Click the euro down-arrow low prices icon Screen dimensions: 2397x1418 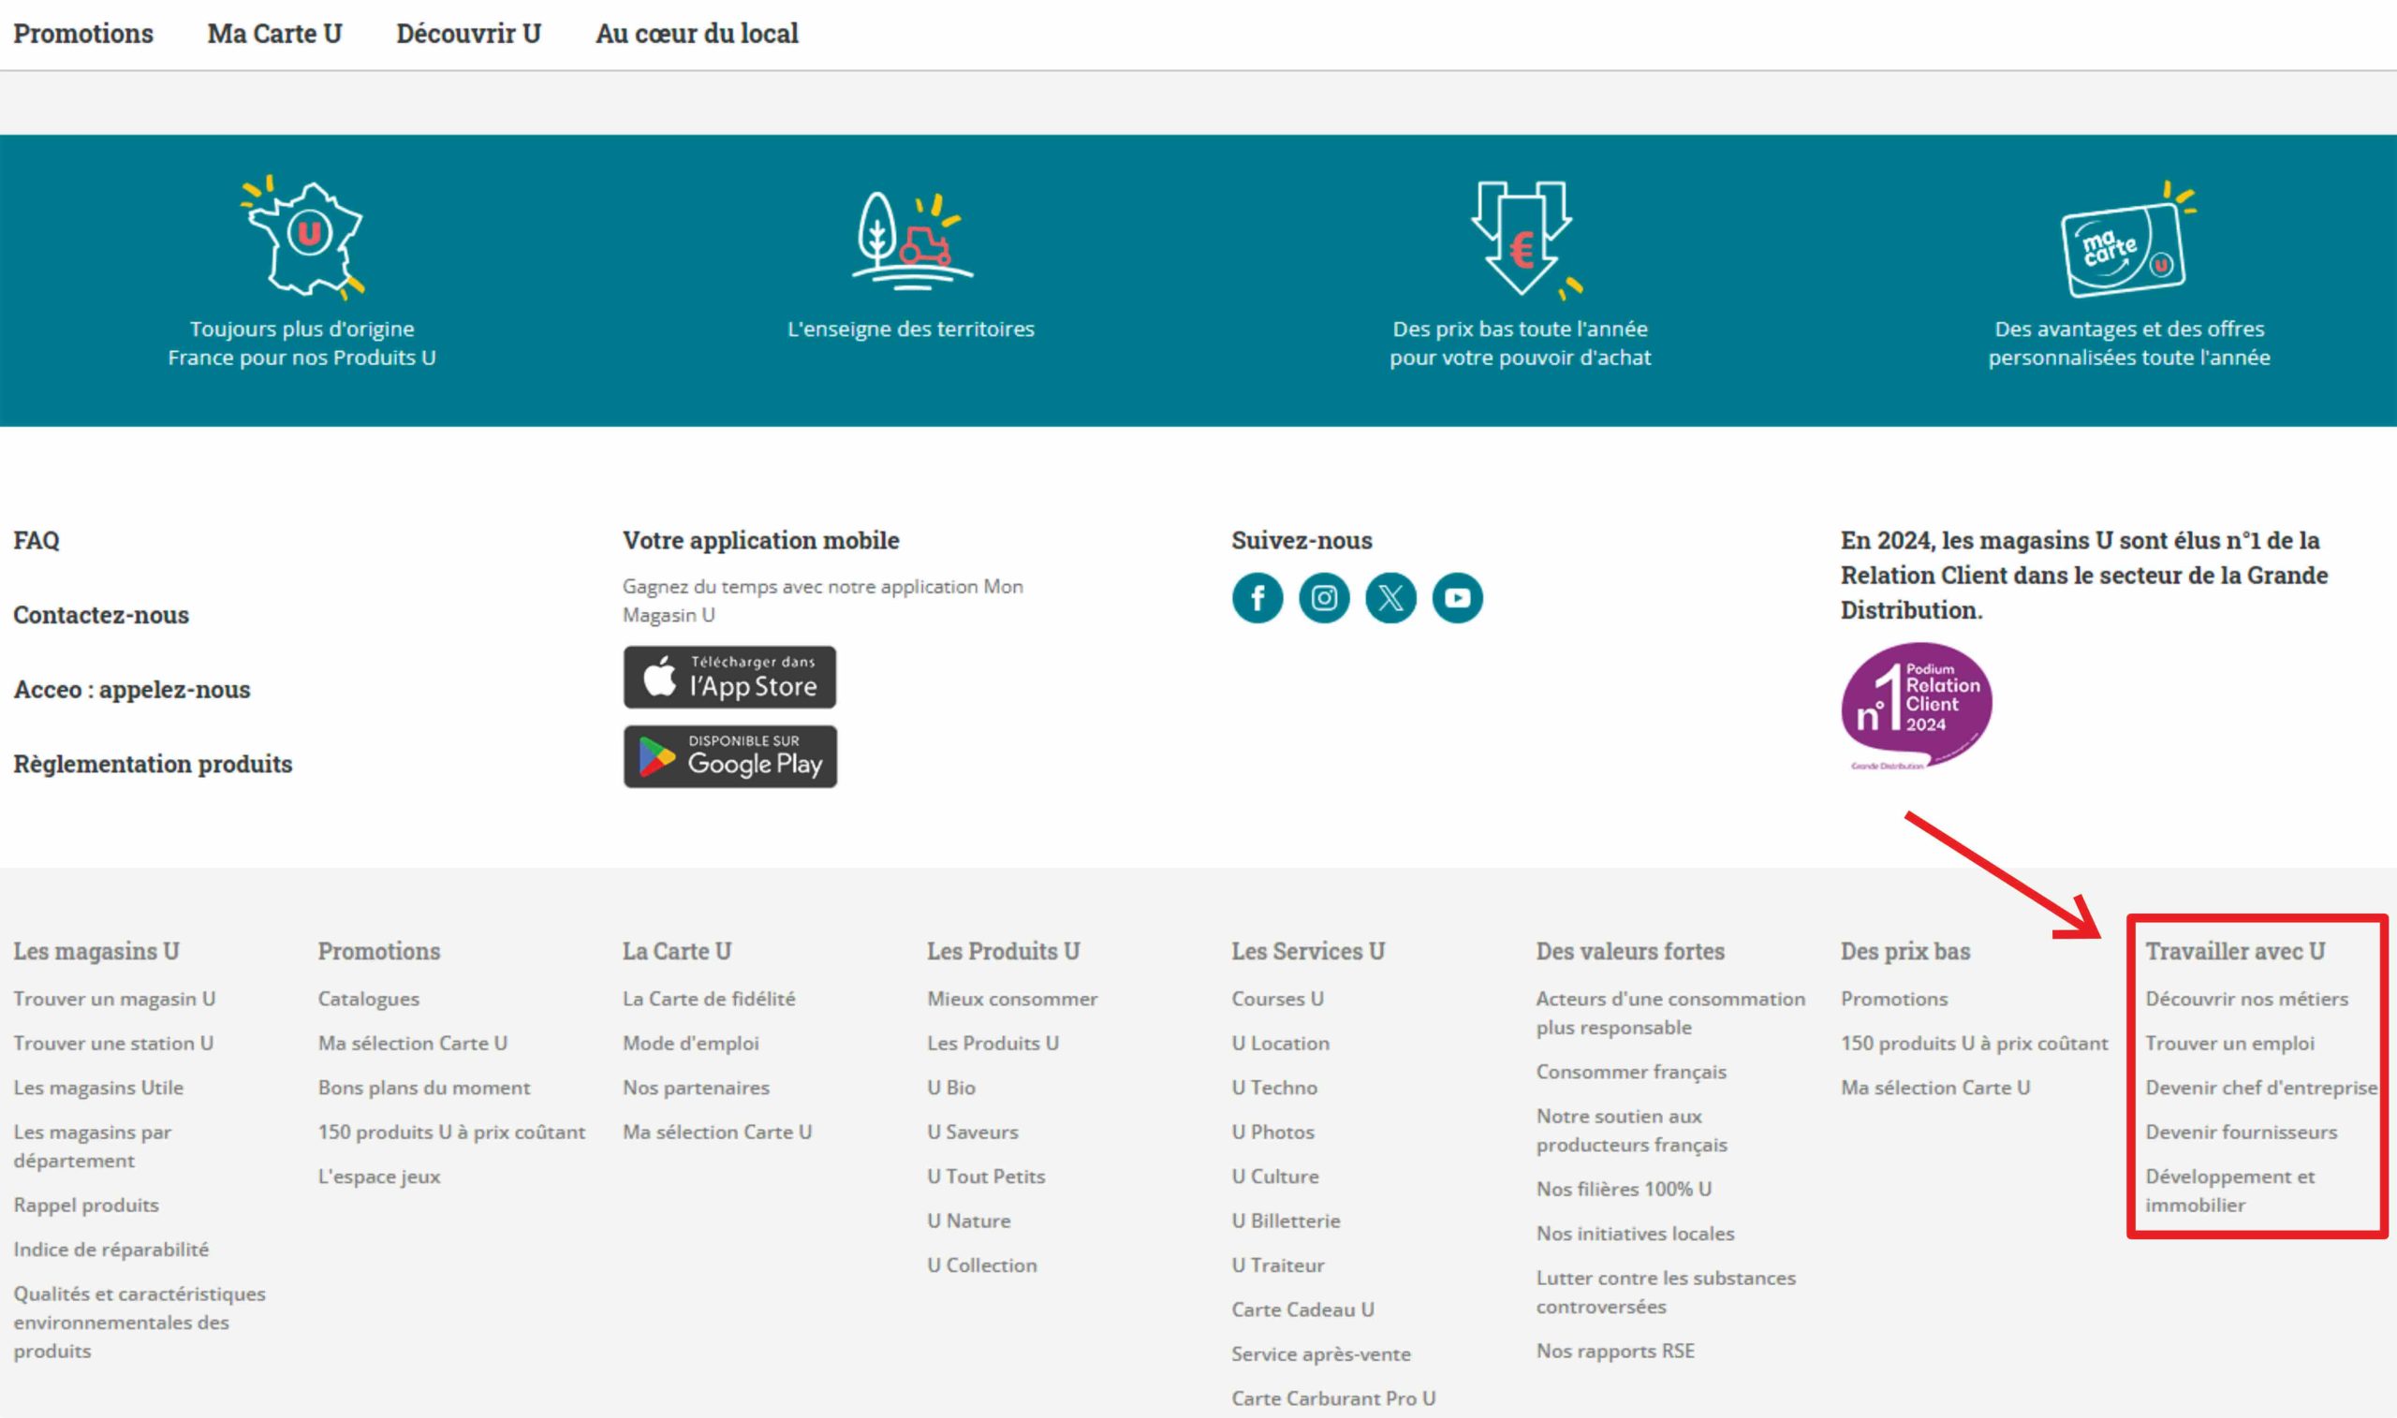tap(1525, 239)
